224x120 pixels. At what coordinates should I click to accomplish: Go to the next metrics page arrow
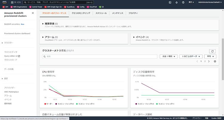[209, 61]
